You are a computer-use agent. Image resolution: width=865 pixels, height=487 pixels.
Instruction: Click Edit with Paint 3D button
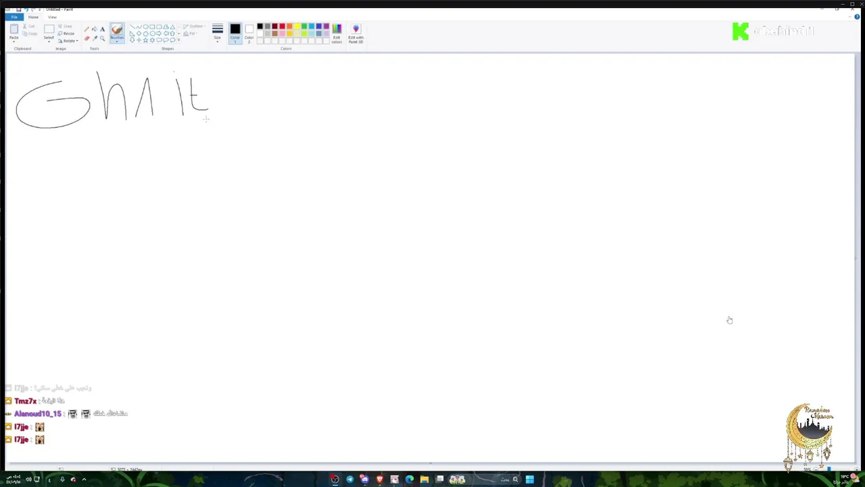356,33
